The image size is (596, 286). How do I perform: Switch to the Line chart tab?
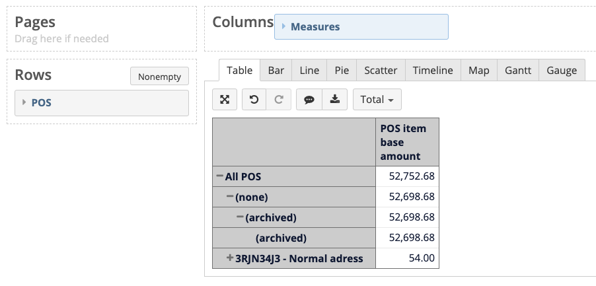pyautogui.click(x=309, y=70)
